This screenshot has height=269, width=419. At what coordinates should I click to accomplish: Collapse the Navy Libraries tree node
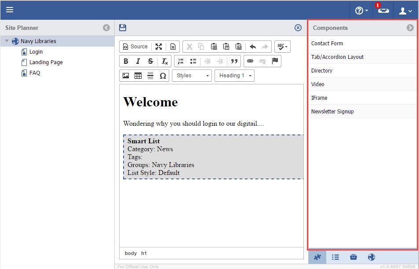pos(7,41)
